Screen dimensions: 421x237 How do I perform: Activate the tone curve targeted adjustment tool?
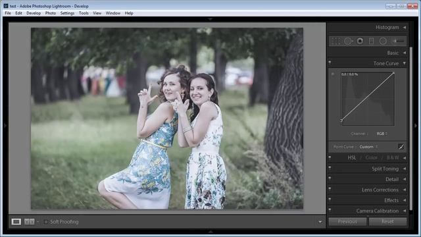pyautogui.click(x=333, y=74)
